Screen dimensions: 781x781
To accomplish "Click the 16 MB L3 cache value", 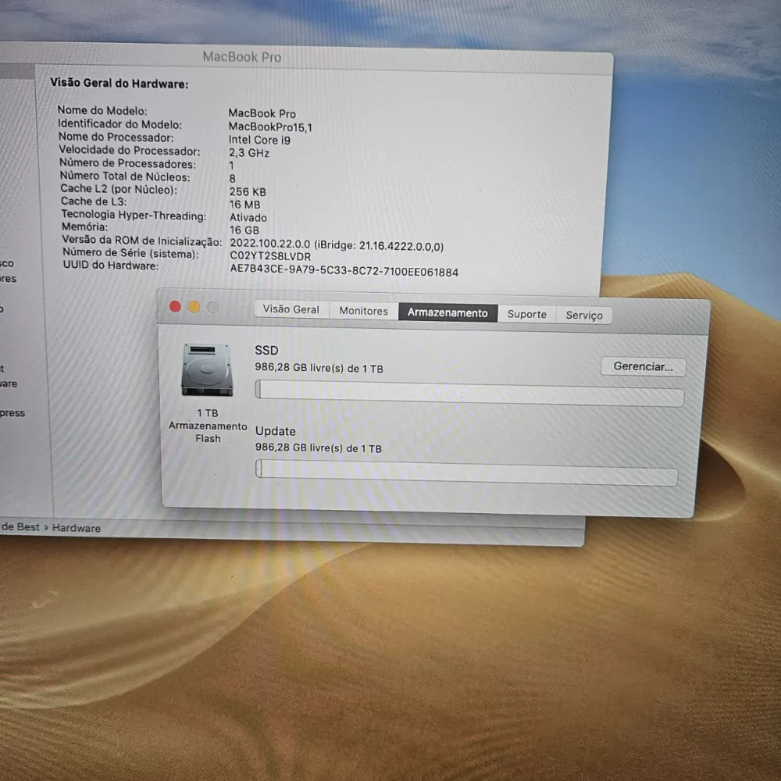I will coord(244,204).
